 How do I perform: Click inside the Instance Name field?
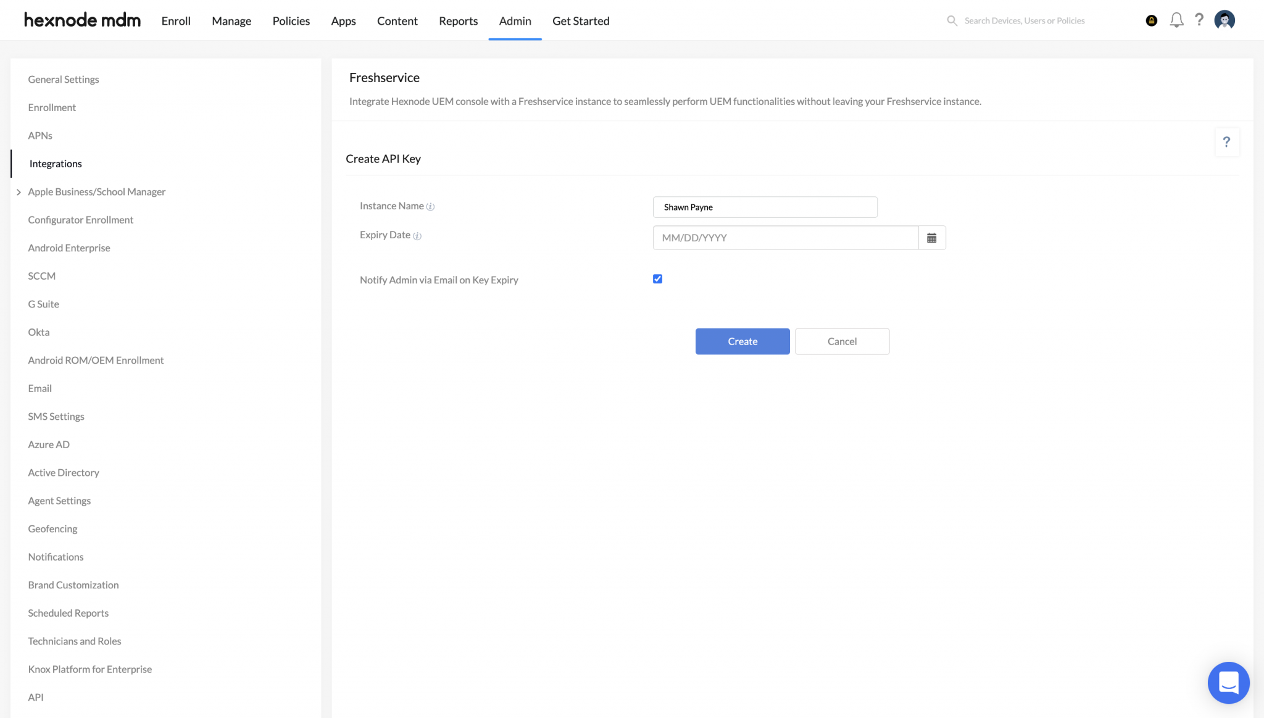point(765,207)
